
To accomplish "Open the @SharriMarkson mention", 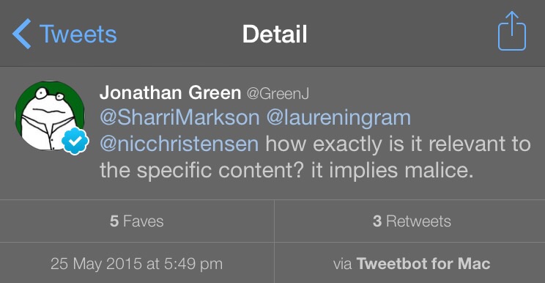I will point(179,117).
